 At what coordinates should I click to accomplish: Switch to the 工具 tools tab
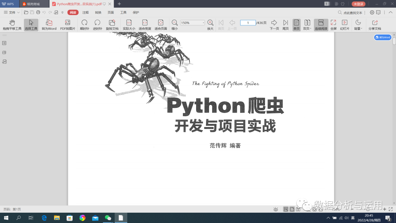tap(123, 12)
